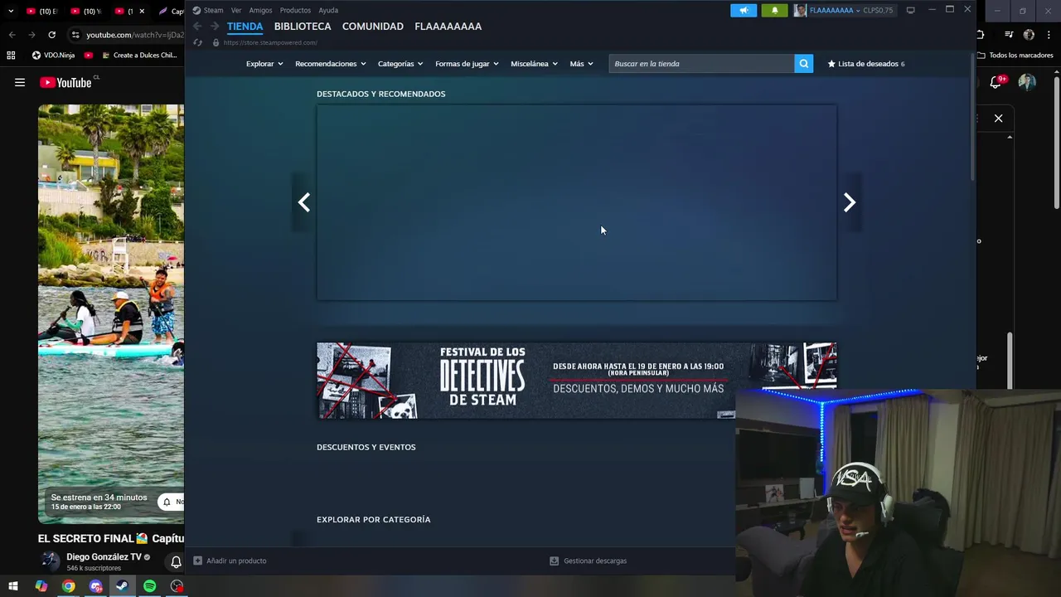Click CLP$0,75 wallet balance
This screenshot has height=597, width=1061.
tap(878, 10)
